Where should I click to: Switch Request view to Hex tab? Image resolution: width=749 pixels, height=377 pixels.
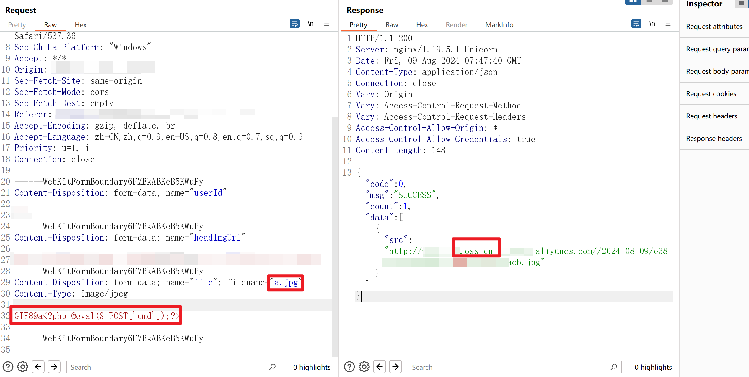click(81, 25)
